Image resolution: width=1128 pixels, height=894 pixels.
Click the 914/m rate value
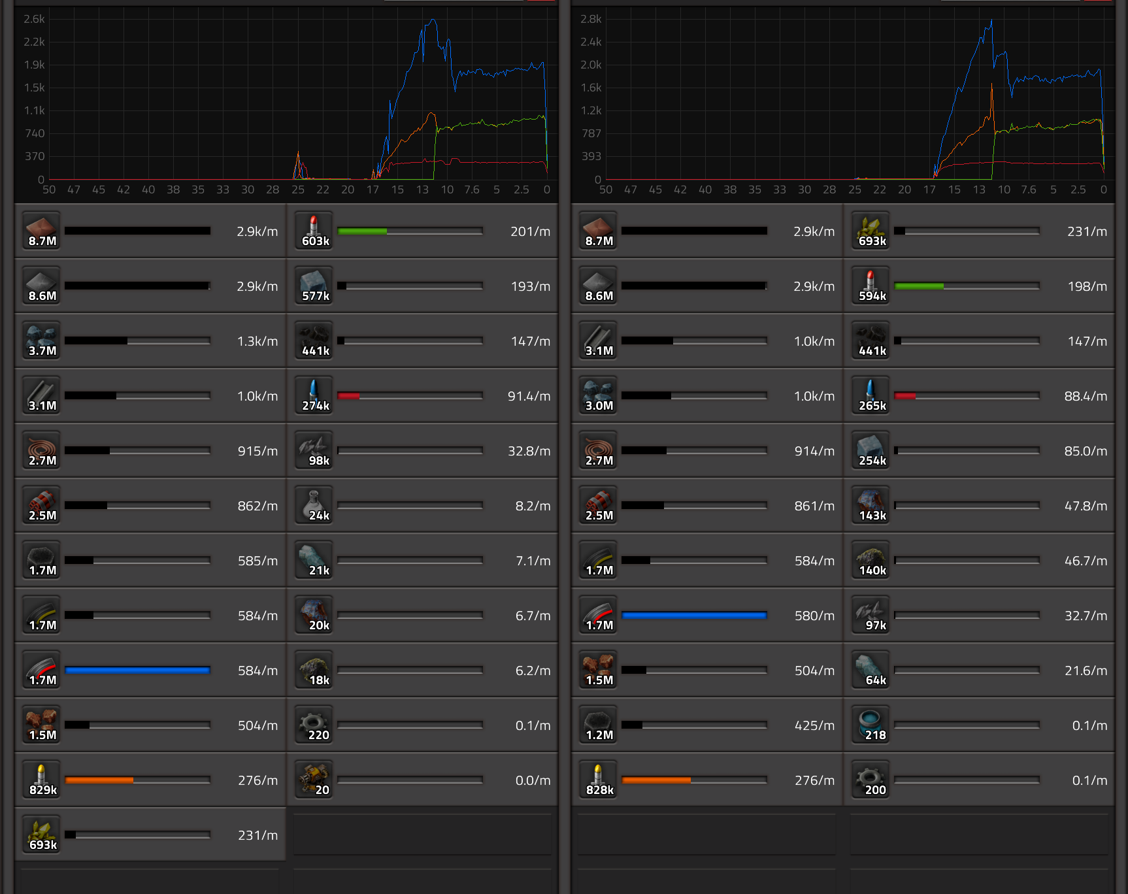(815, 451)
